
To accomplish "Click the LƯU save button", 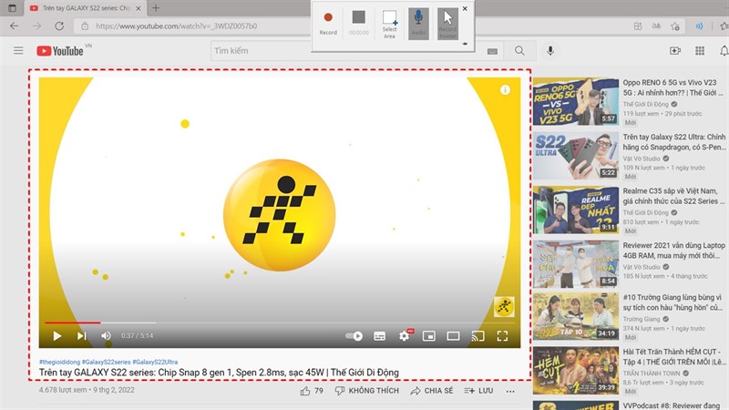I will 478,391.
